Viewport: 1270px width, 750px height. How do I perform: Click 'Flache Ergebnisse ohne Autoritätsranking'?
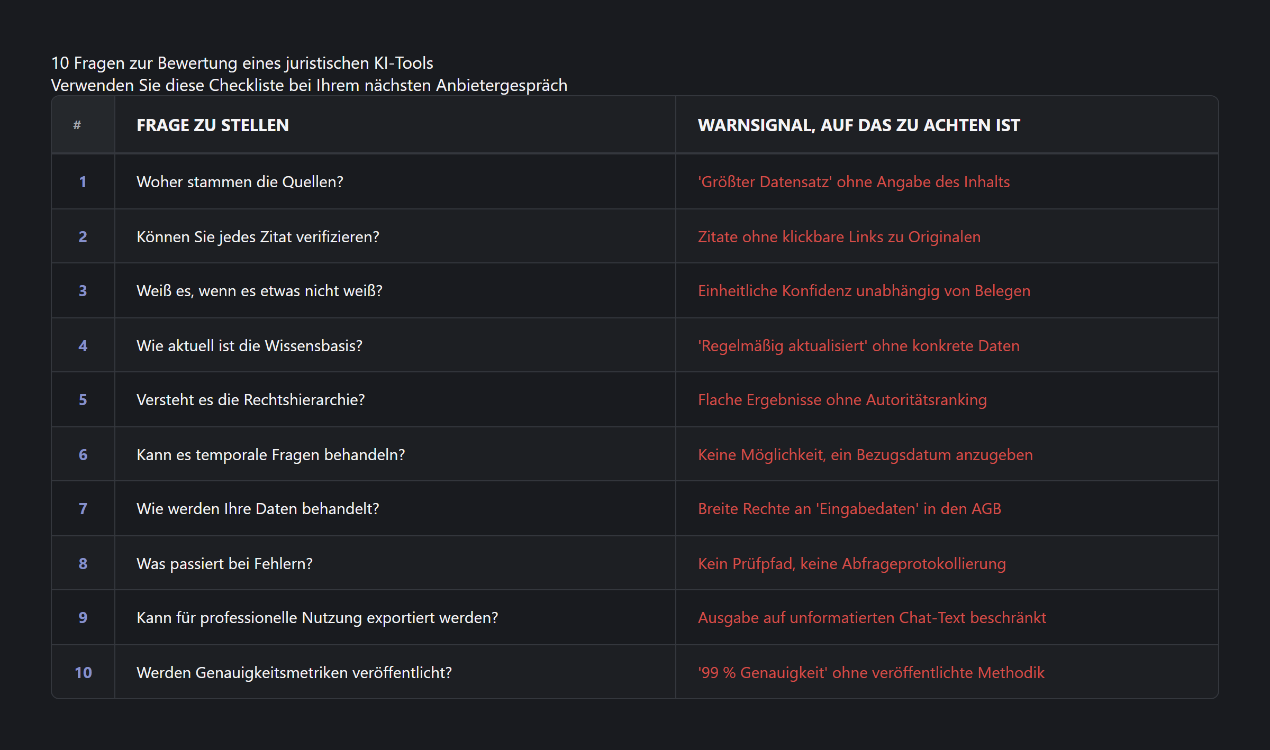coord(842,400)
